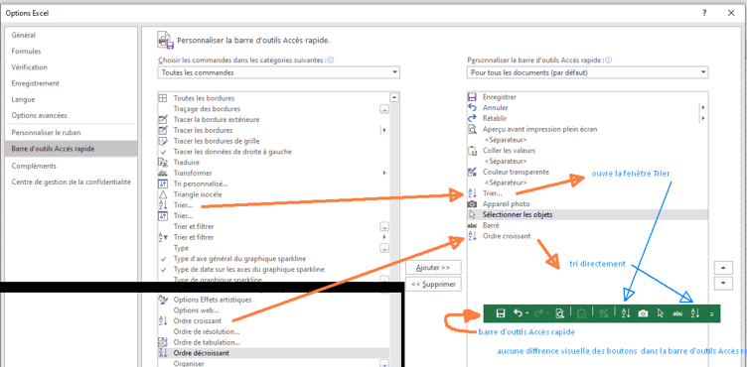Viewport: 747px width, 367px height.
Task: Expand the Type command dropdown marker
Action: point(384,249)
